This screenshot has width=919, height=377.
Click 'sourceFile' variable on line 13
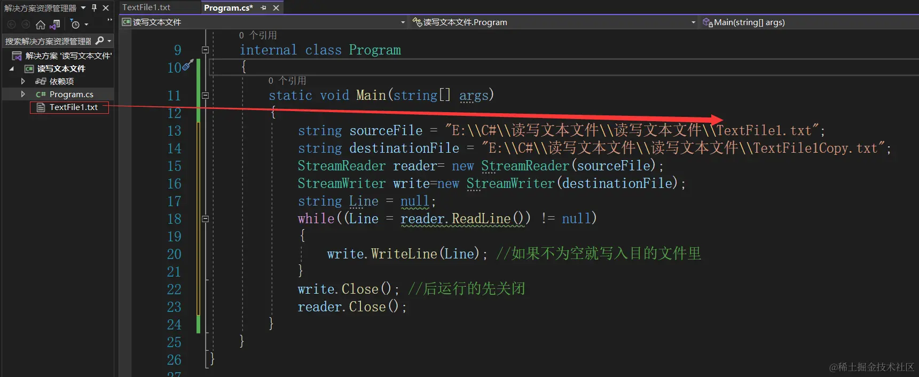click(386, 131)
